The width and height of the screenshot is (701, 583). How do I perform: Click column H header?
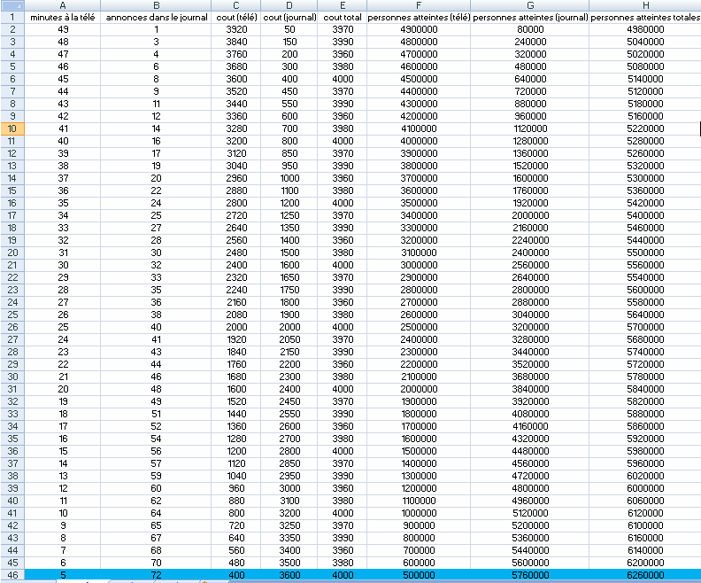tap(645, 5)
